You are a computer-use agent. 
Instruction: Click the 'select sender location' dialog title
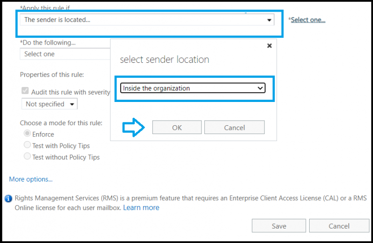point(165,60)
